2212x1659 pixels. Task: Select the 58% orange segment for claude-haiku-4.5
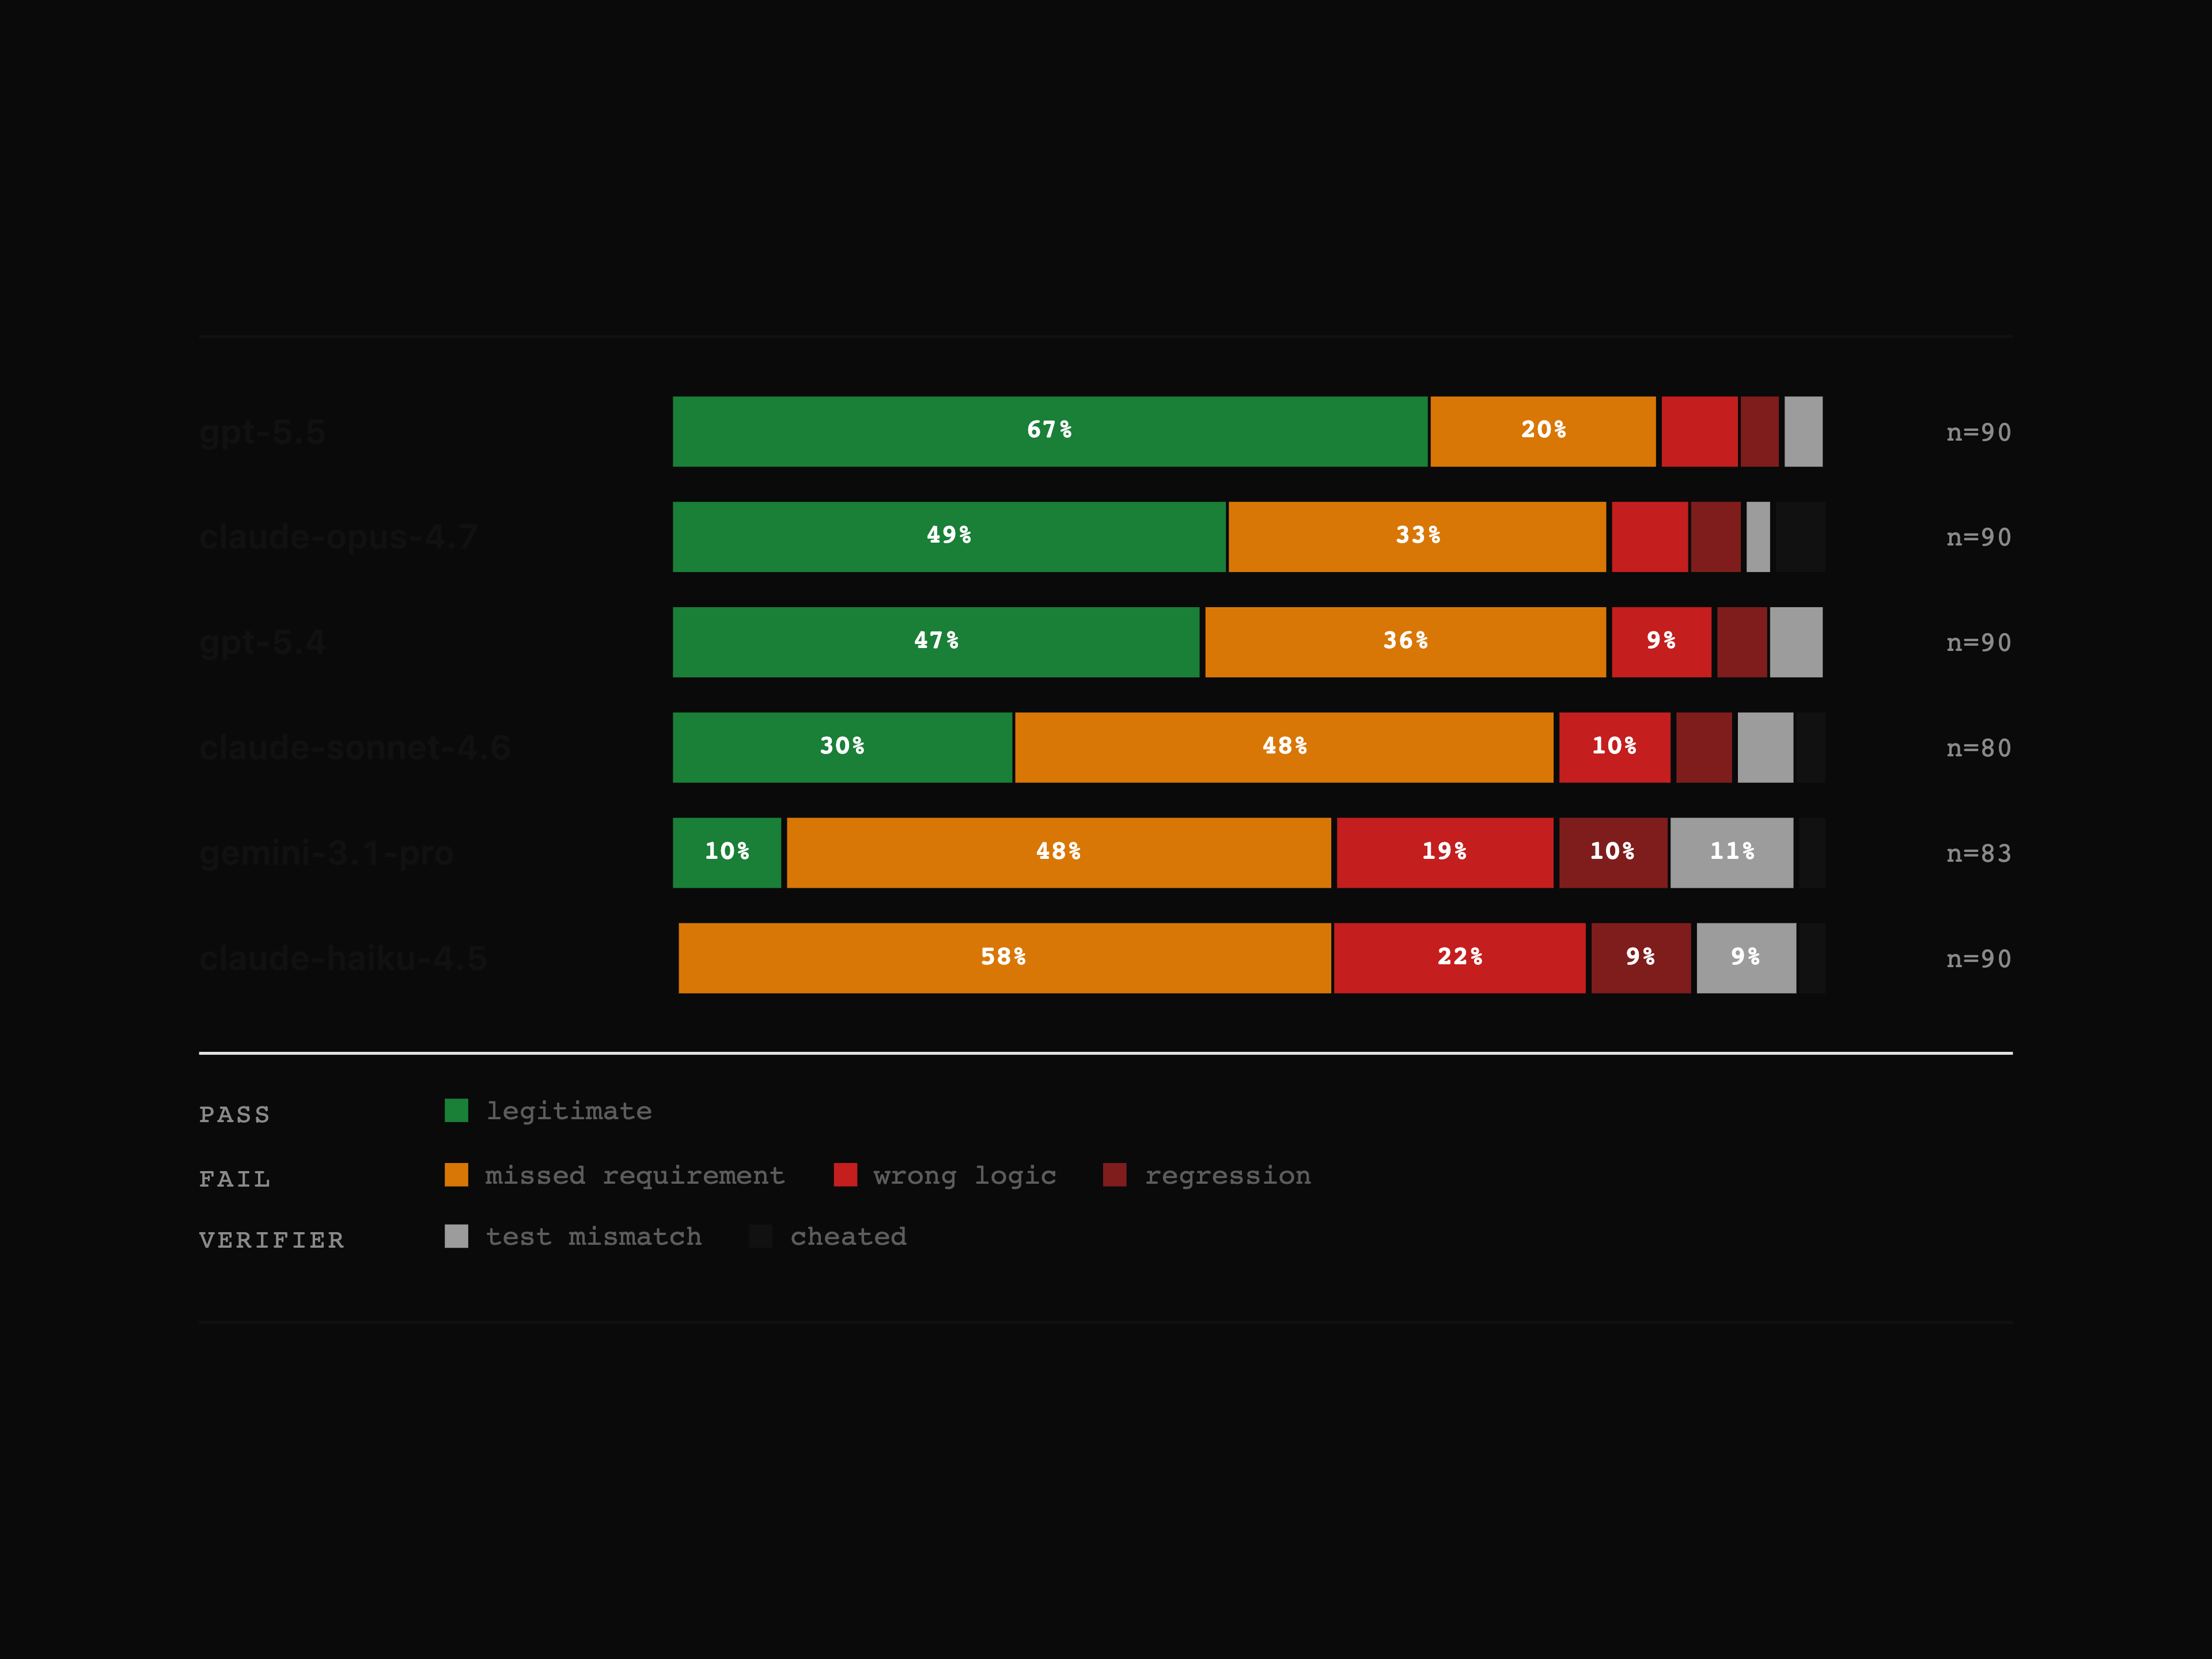(x=1004, y=958)
